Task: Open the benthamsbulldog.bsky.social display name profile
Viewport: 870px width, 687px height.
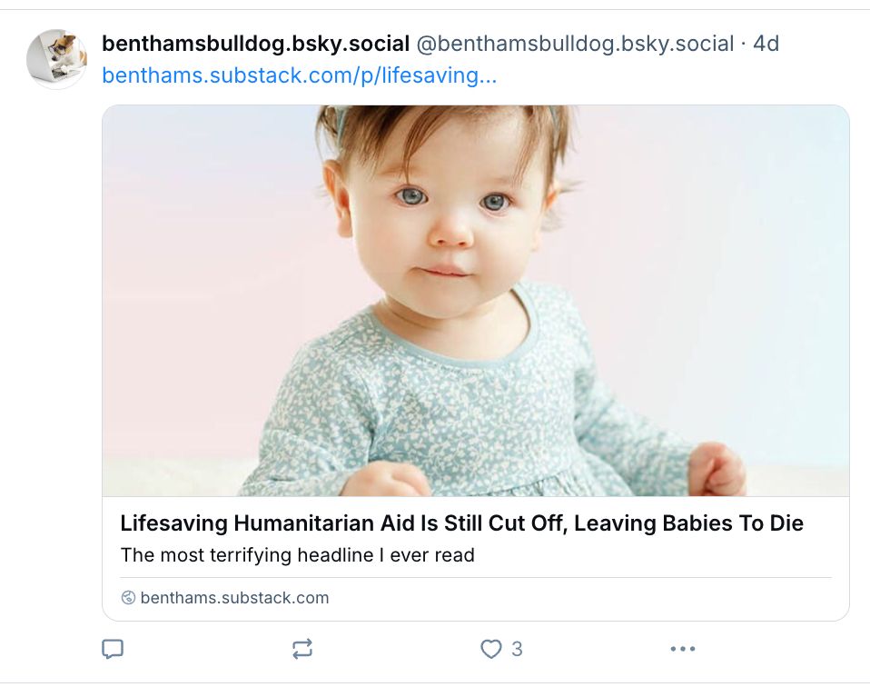Action: click(255, 43)
